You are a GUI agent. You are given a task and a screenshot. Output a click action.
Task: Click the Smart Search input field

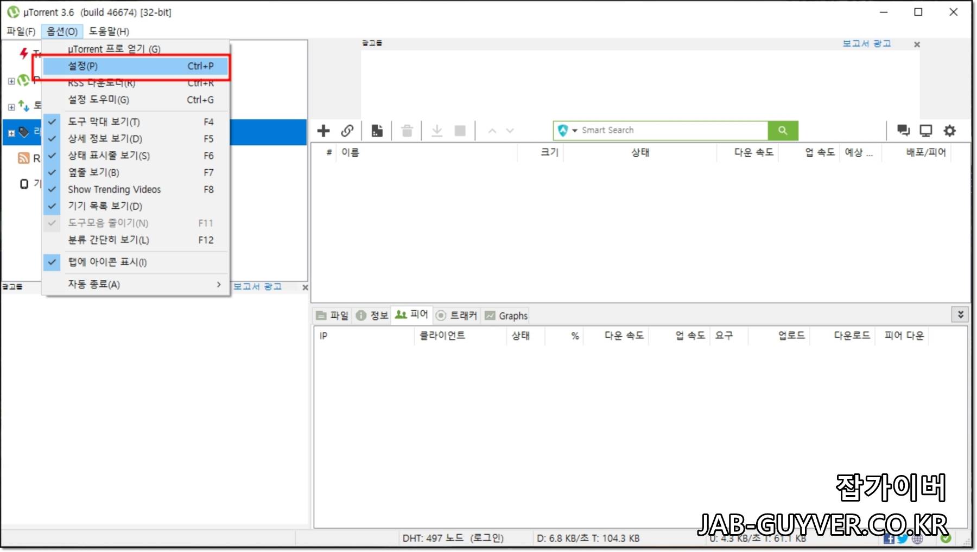(673, 130)
